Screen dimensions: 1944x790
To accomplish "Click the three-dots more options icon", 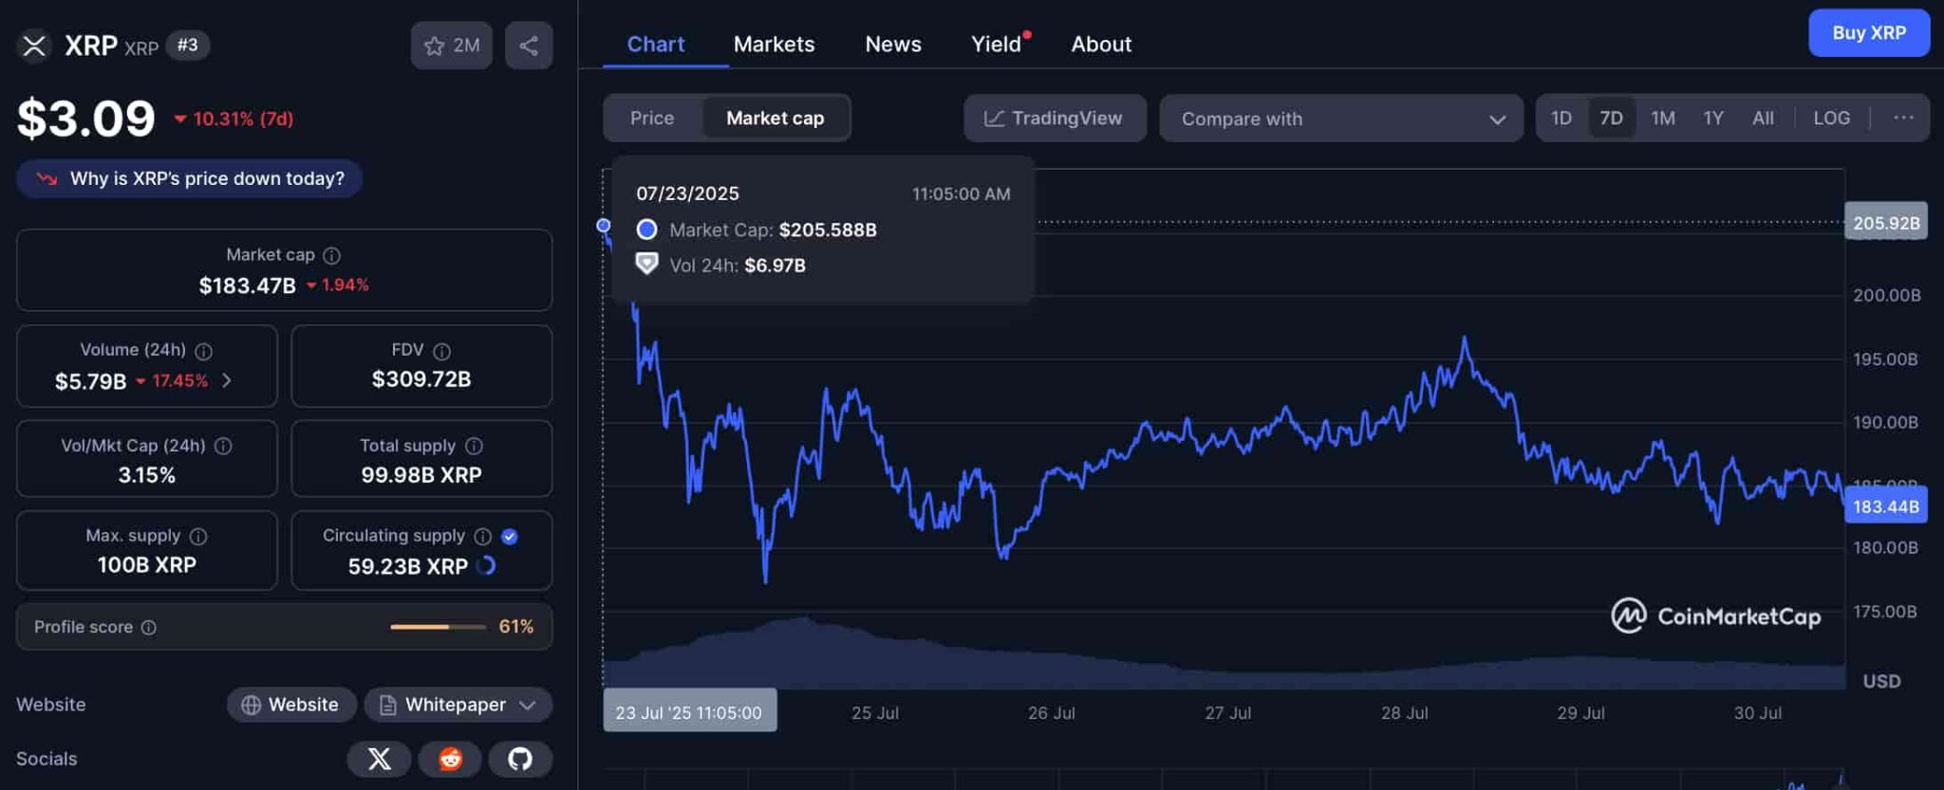I will [x=1903, y=118].
